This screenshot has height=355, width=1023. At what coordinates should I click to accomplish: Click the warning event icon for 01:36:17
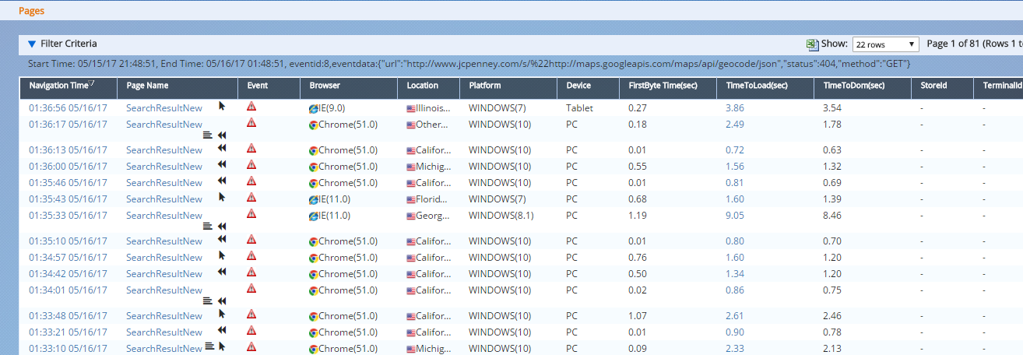pyautogui.click(x=251, y=122)
